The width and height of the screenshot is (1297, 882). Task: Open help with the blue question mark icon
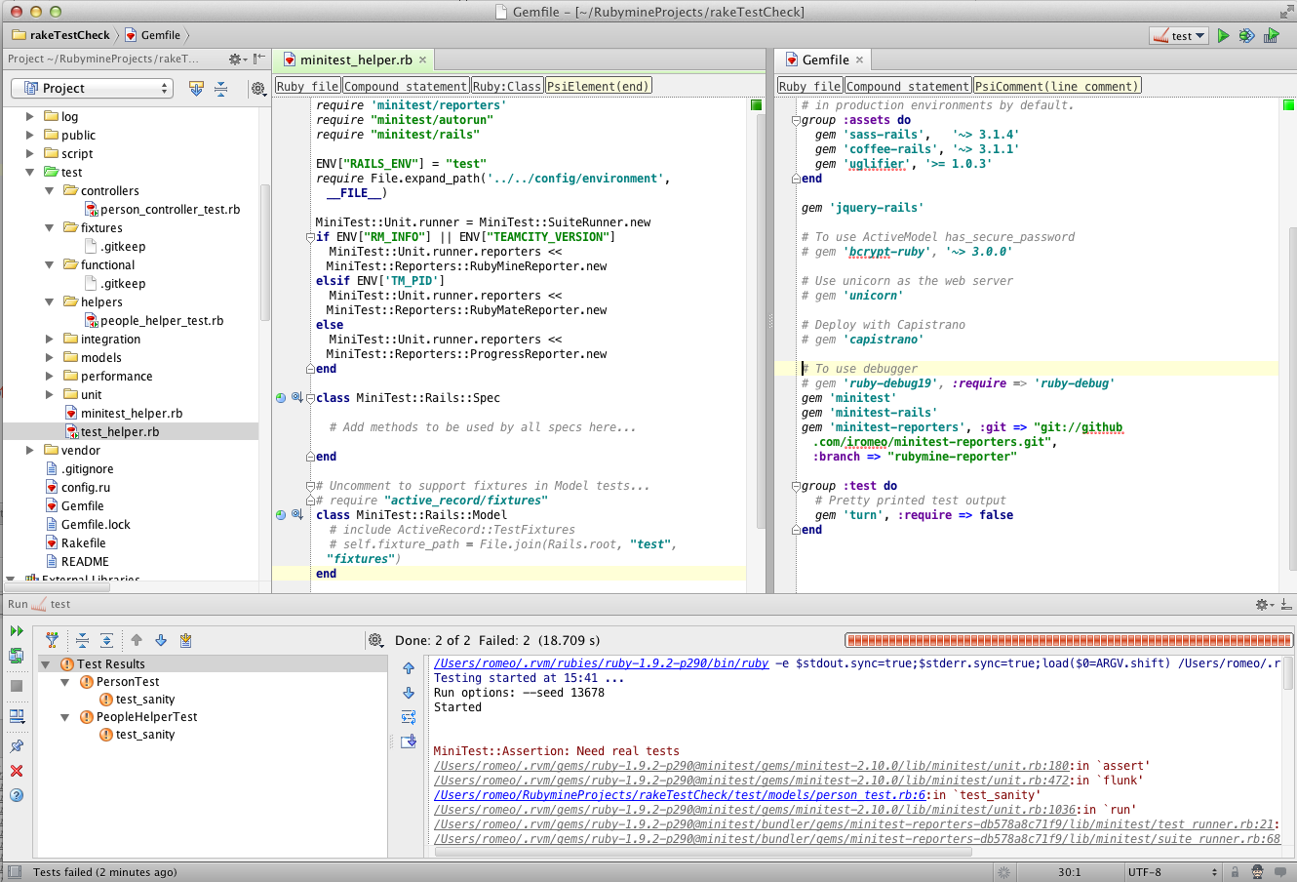tap(17, 795)
